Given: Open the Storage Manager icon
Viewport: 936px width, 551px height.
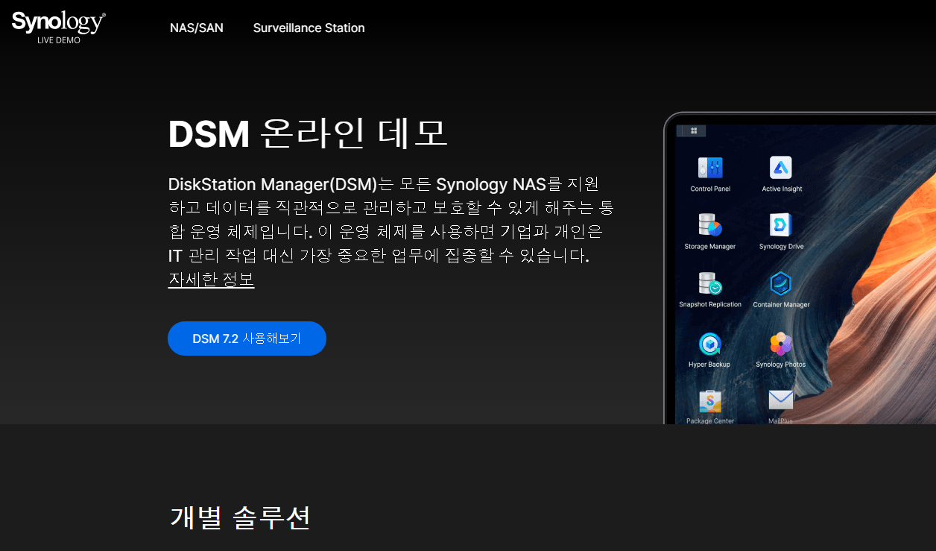Looking at the screenshot, I should click(710, 225).
